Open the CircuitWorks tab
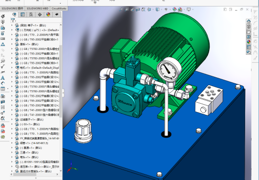Image resolution: width=259 pixels, height=180 pixels. [59, 8]
